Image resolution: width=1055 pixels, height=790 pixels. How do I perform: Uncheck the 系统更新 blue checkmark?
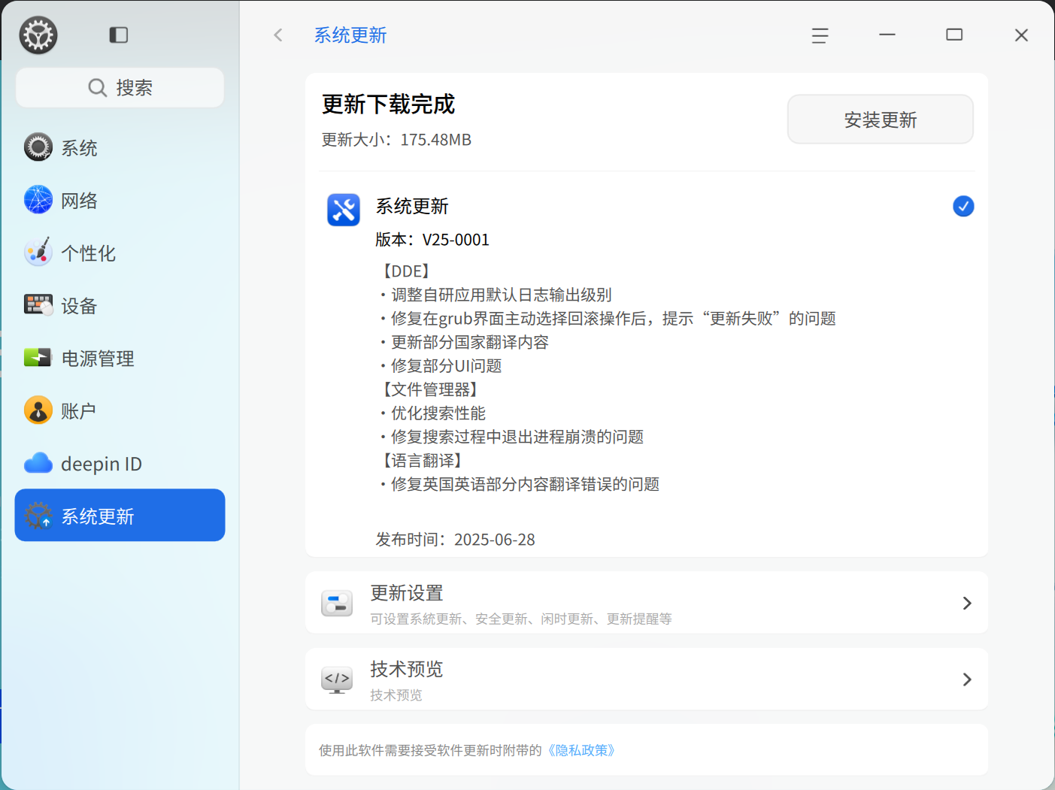coord(963,206)
